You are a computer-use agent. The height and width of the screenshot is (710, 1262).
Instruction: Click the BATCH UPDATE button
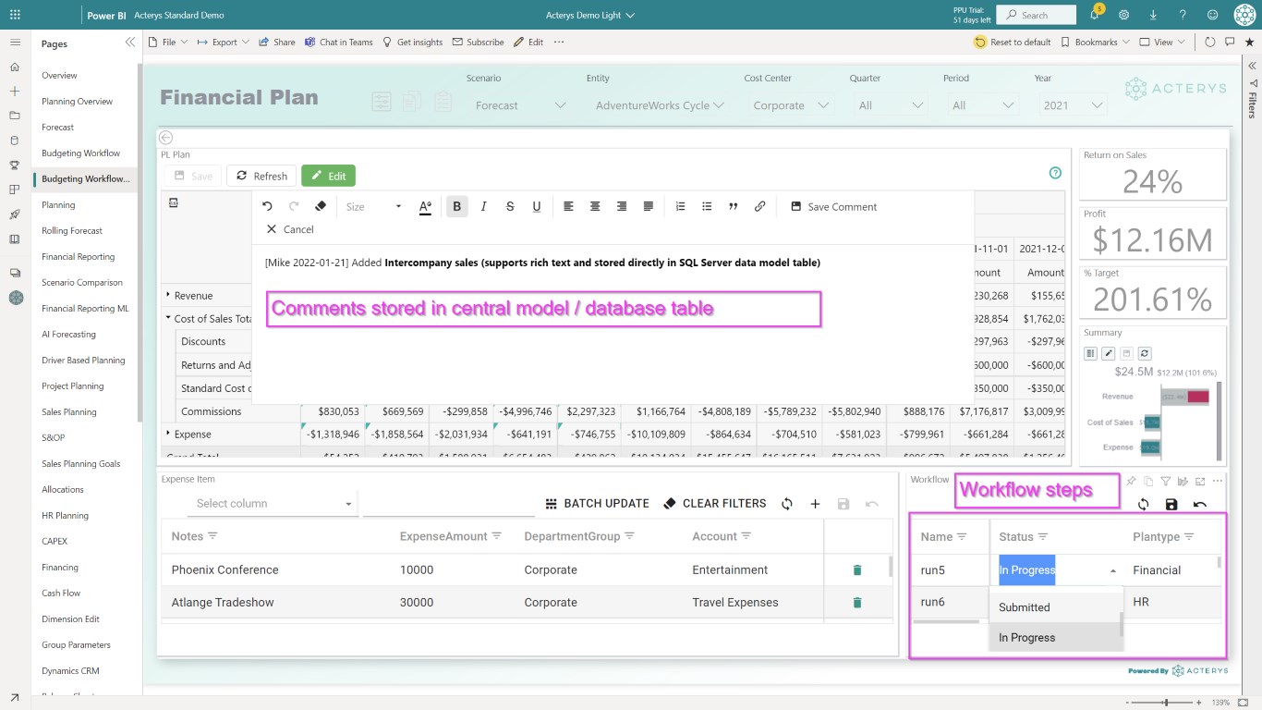coord(597,504)
